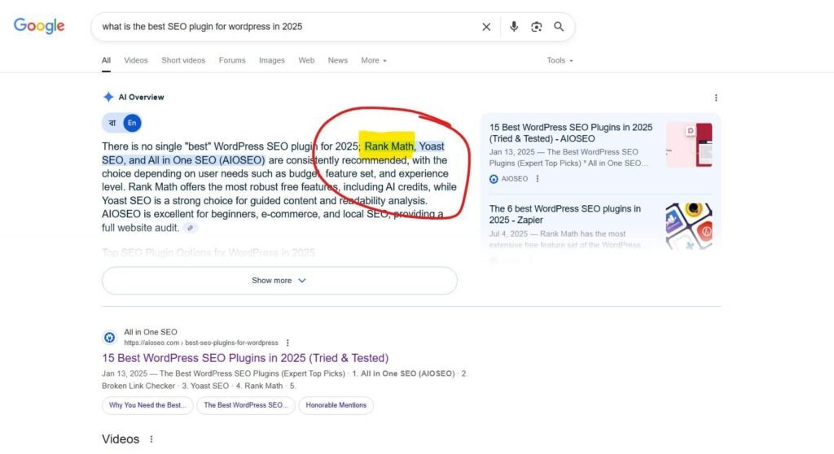
Task: Switch to the Web tab
Action: [306, 60]
